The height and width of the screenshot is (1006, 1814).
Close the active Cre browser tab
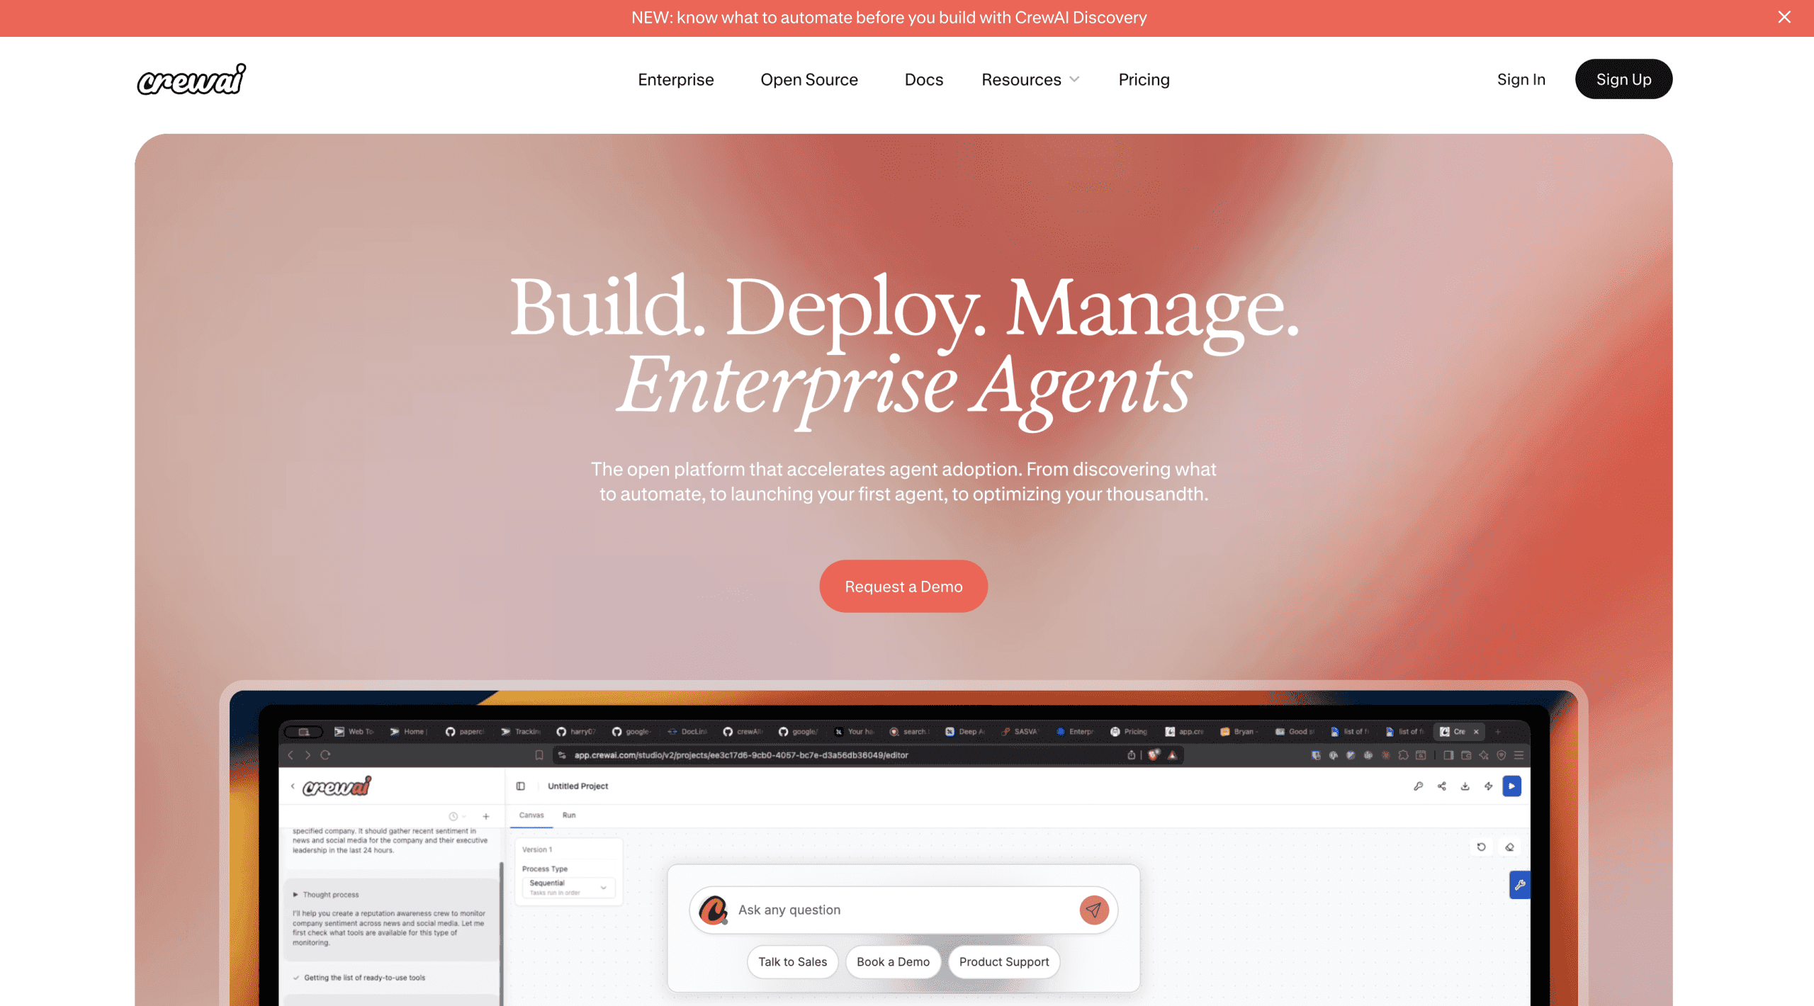pyautogui.click(x=1477, y=732)
